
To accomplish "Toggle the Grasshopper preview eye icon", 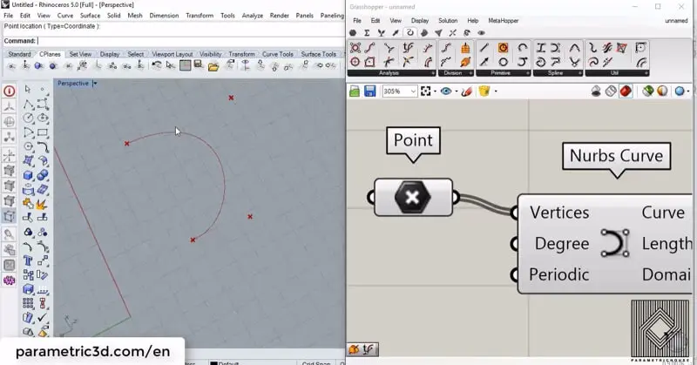I will pyautogui.click(x=447, y=91).
